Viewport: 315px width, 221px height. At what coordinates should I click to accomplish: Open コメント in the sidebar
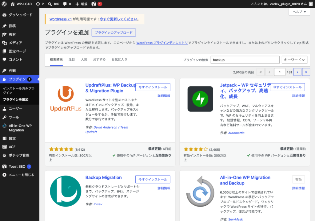(20, 60)
